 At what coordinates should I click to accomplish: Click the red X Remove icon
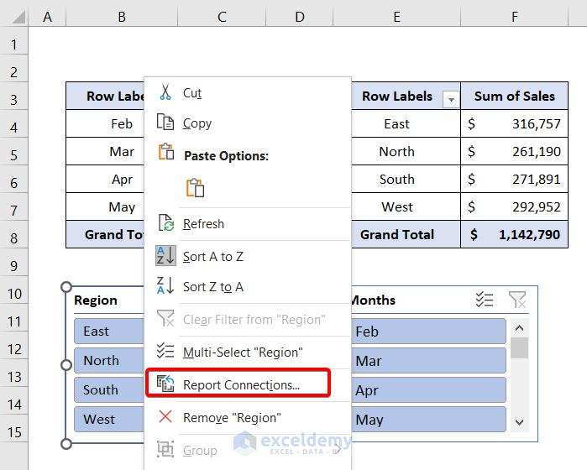pos(165,417)
